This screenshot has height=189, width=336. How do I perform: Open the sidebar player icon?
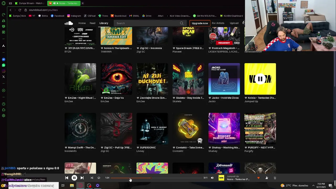click(x=3, y=91)
